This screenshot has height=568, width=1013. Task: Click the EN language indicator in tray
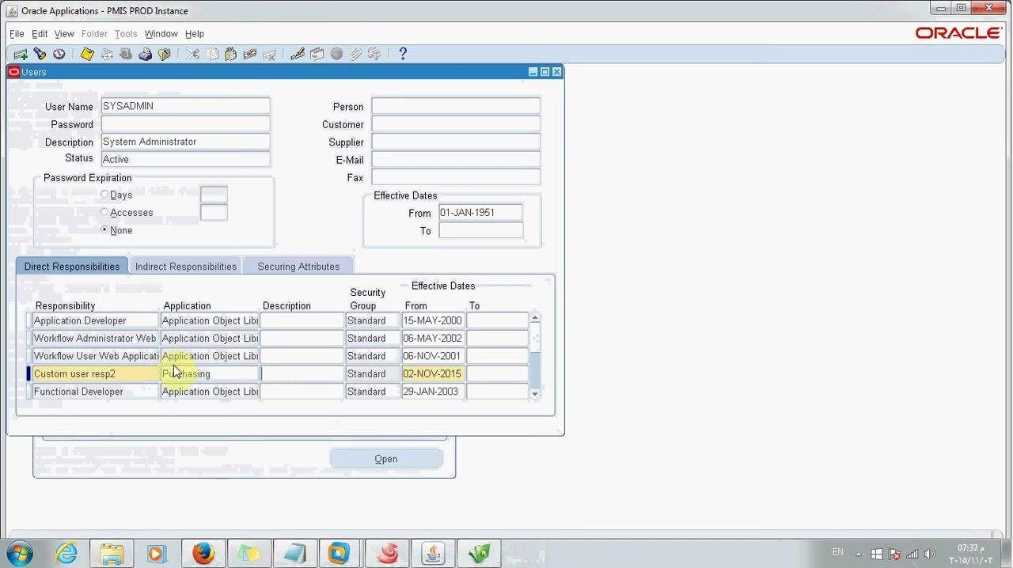click(x=837, y=551)
